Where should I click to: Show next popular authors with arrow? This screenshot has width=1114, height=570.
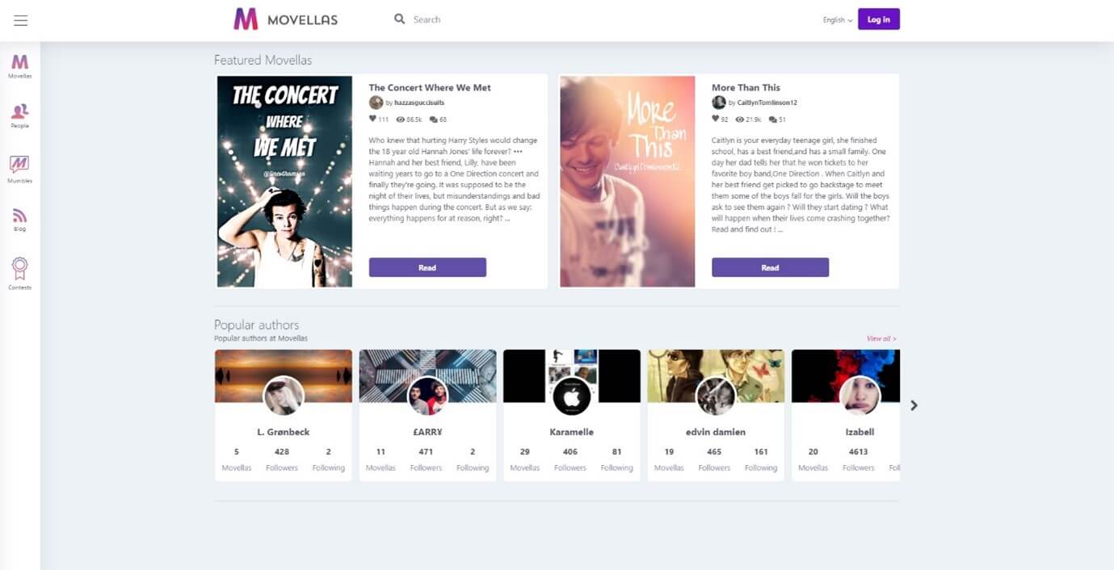(914, 405)
